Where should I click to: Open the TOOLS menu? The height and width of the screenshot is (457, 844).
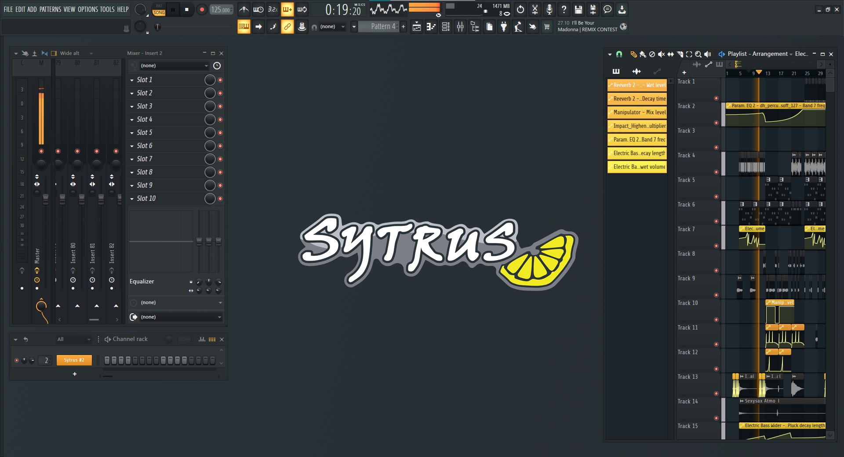(107, 9)
